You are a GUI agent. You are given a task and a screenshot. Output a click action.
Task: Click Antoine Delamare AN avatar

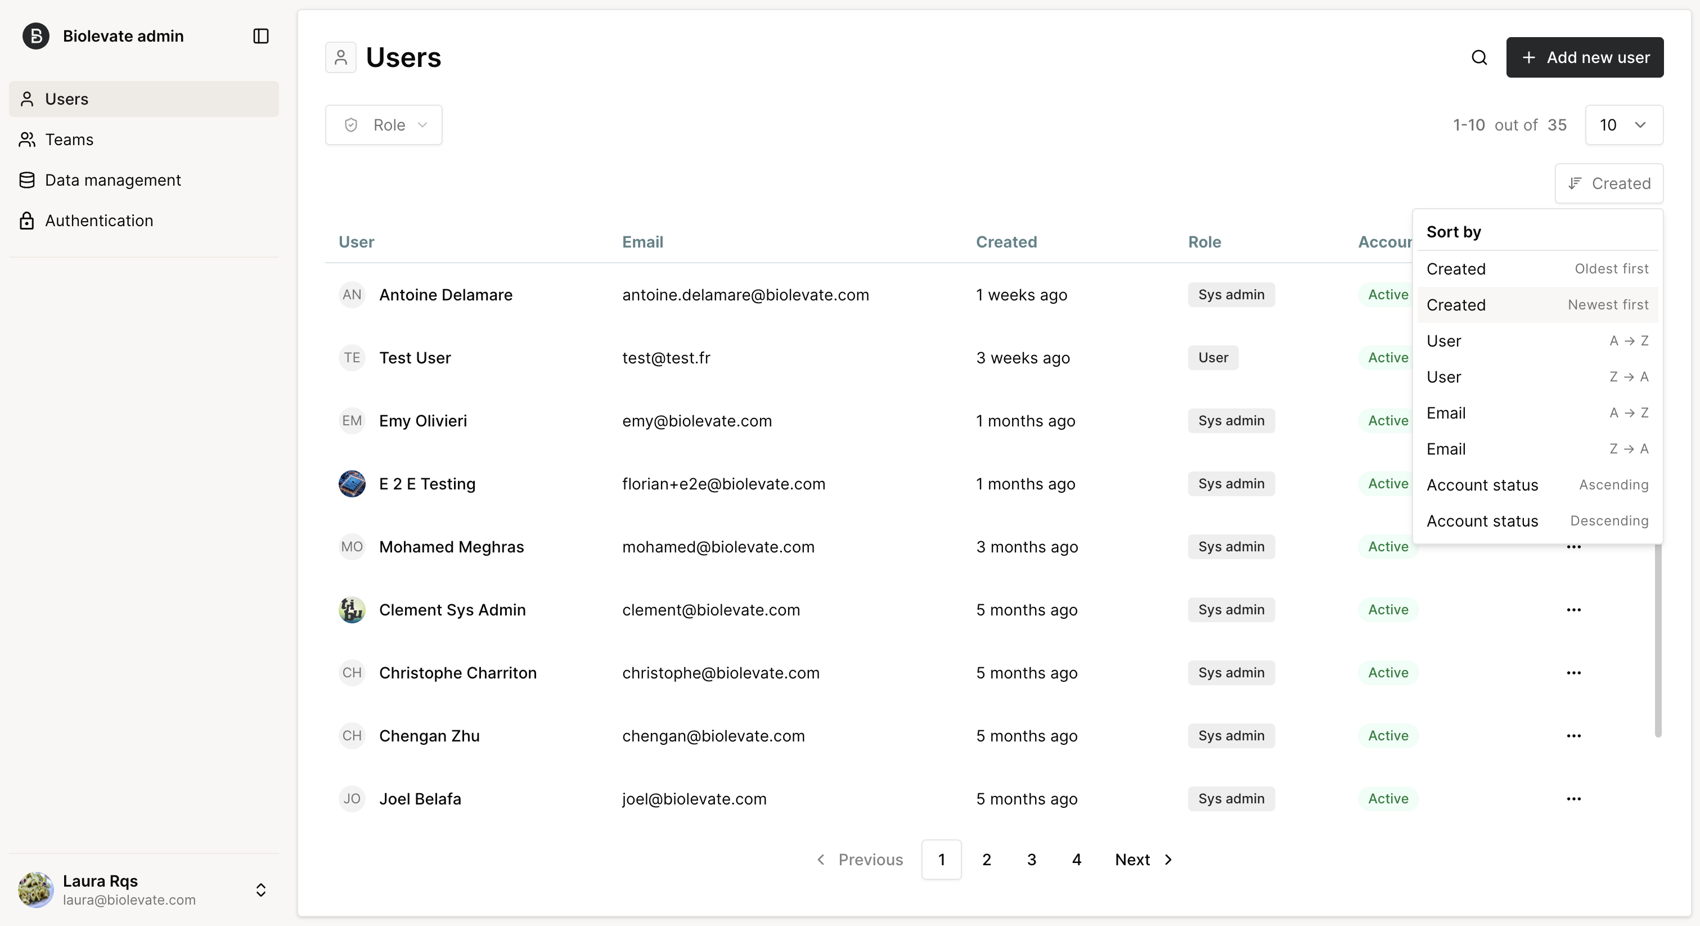click(x=352, y=294)
